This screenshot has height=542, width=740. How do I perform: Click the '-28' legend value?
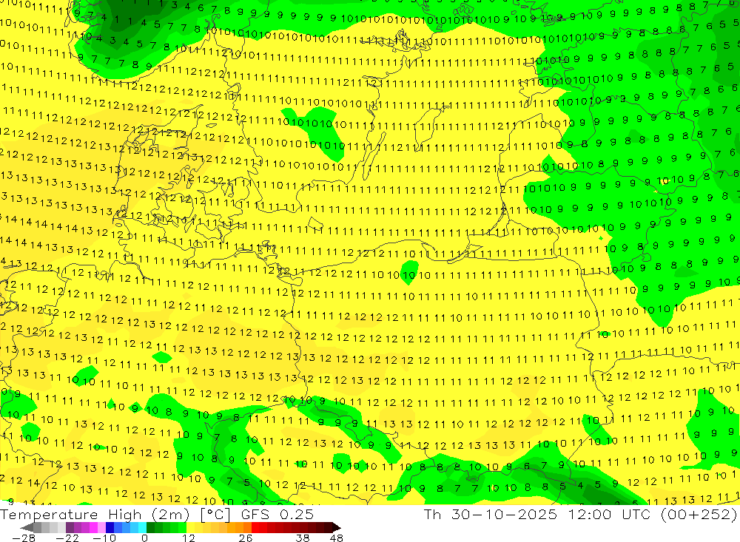point(23,538)
